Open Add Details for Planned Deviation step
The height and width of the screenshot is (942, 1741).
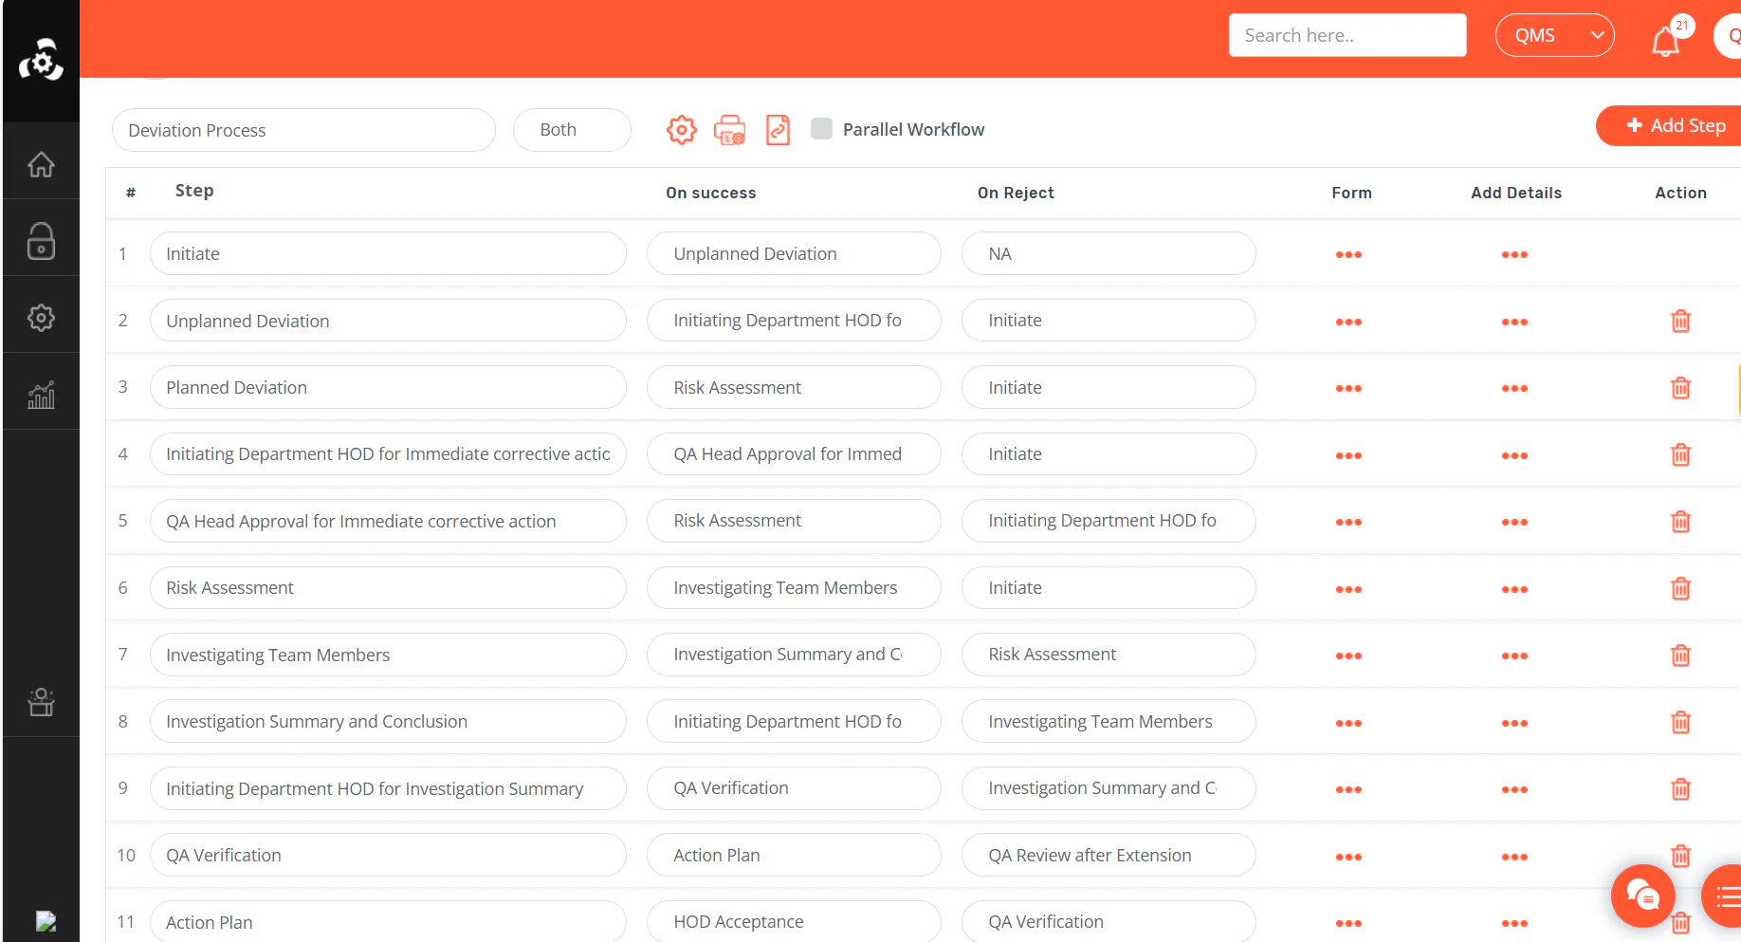pyautogui.click(x=1514, y=388)
